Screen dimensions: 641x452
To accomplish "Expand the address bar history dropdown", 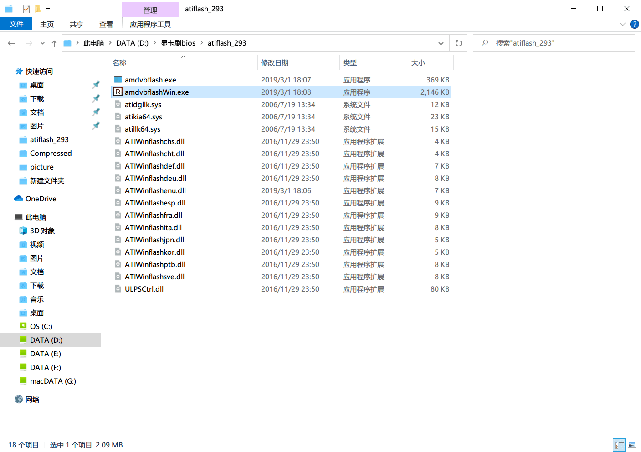I will pyautogui.click(x=441, y=43).
